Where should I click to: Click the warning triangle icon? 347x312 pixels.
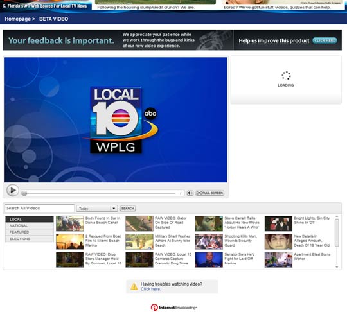pos(134,286)
